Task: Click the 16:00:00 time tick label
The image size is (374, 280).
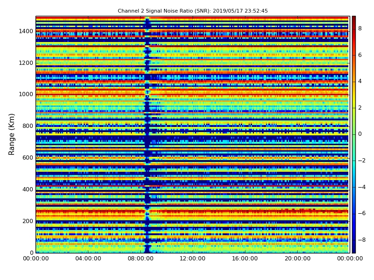Action: tap(245, 259)
